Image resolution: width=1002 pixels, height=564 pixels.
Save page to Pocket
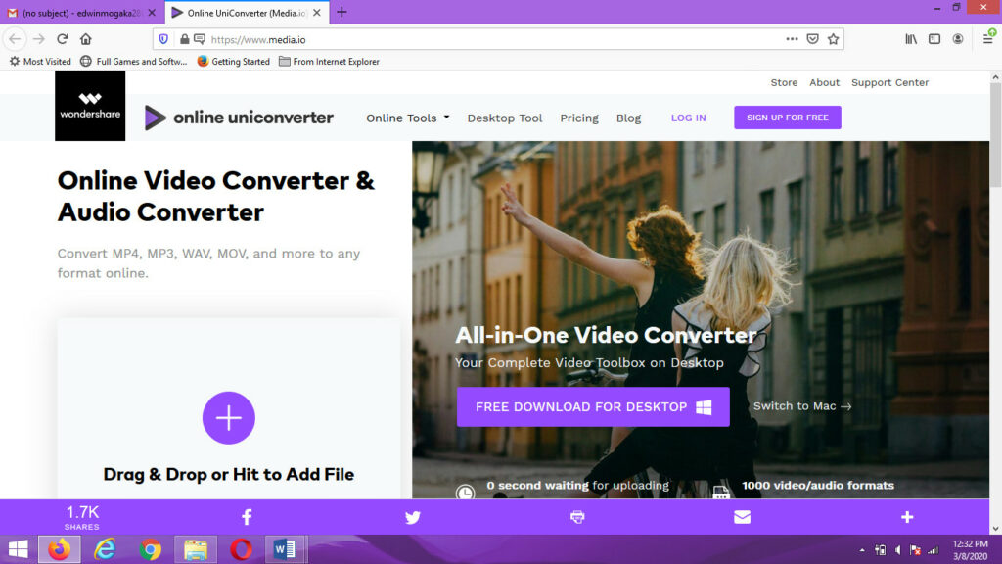click(812, 39)
